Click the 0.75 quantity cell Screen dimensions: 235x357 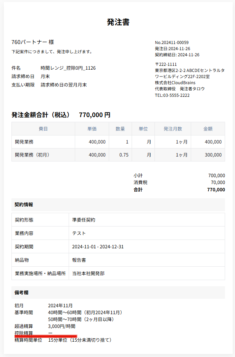(x=120, y=155)
